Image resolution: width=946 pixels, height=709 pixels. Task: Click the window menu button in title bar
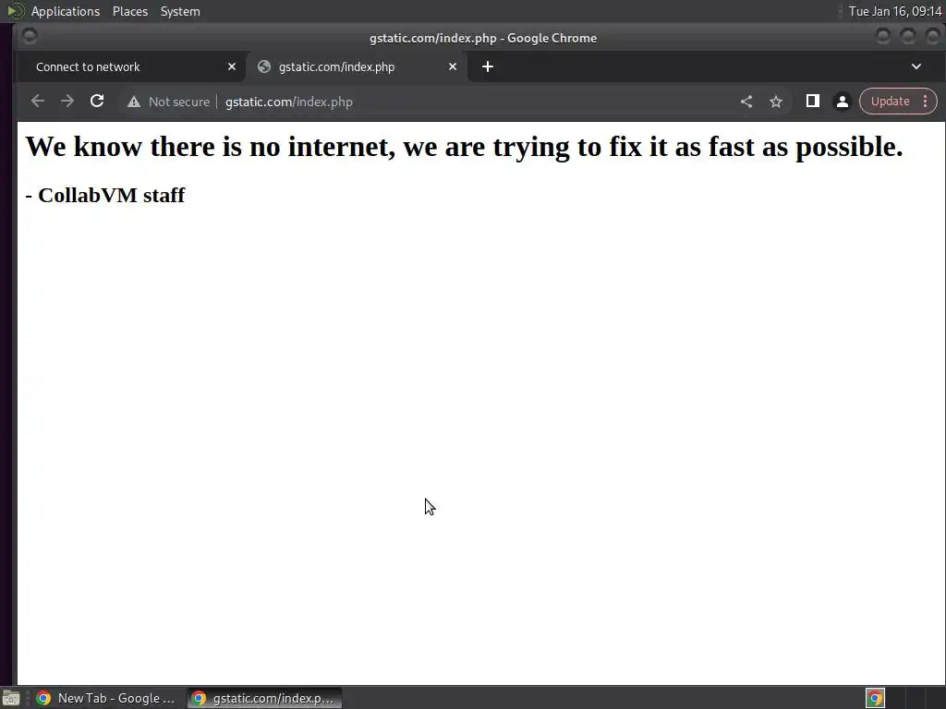pos(29,37)
